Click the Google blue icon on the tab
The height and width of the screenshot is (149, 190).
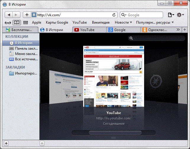pos(110,30)
